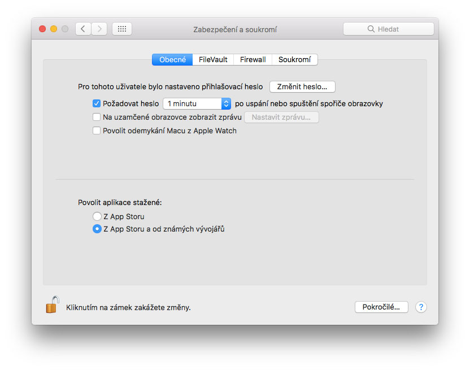Select the Z App Storu radio option
470x370 pixels.
tap(97, 216)
